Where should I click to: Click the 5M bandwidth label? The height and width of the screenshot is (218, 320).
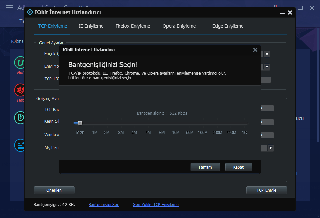pos(148,133)
